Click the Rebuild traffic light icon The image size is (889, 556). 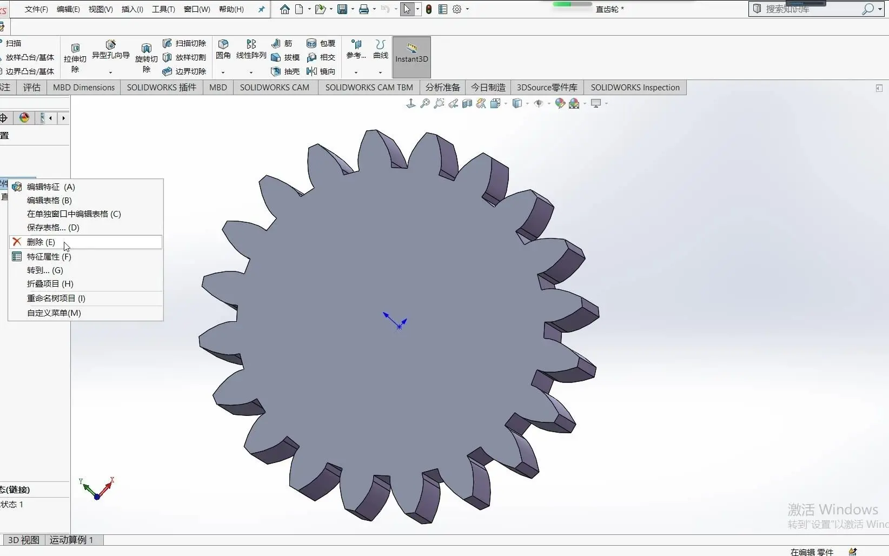click(429, 9)
